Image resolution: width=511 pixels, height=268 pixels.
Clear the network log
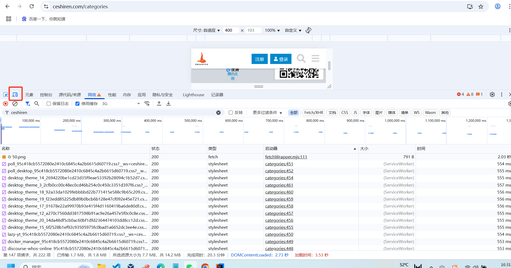click(15, 104)
